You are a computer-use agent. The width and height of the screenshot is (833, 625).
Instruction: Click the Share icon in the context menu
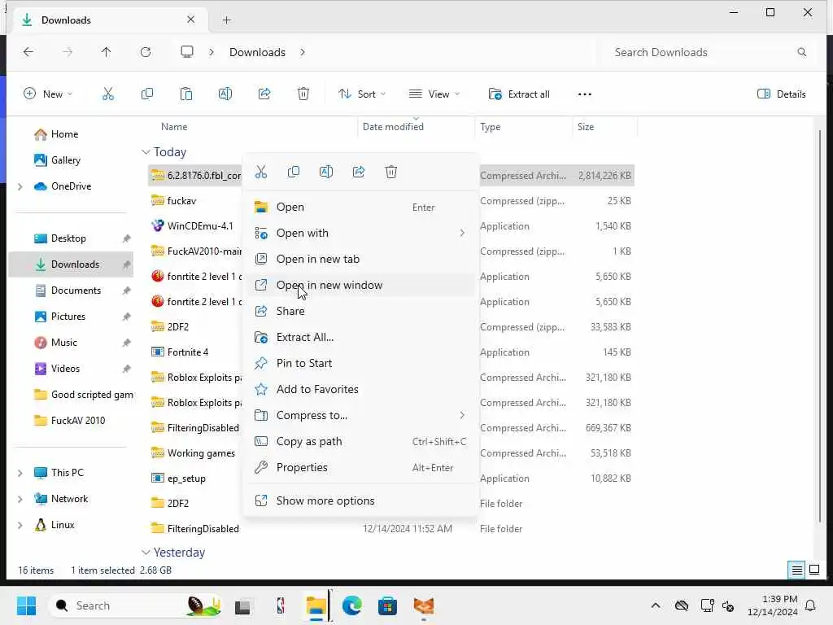coord(359,172)
